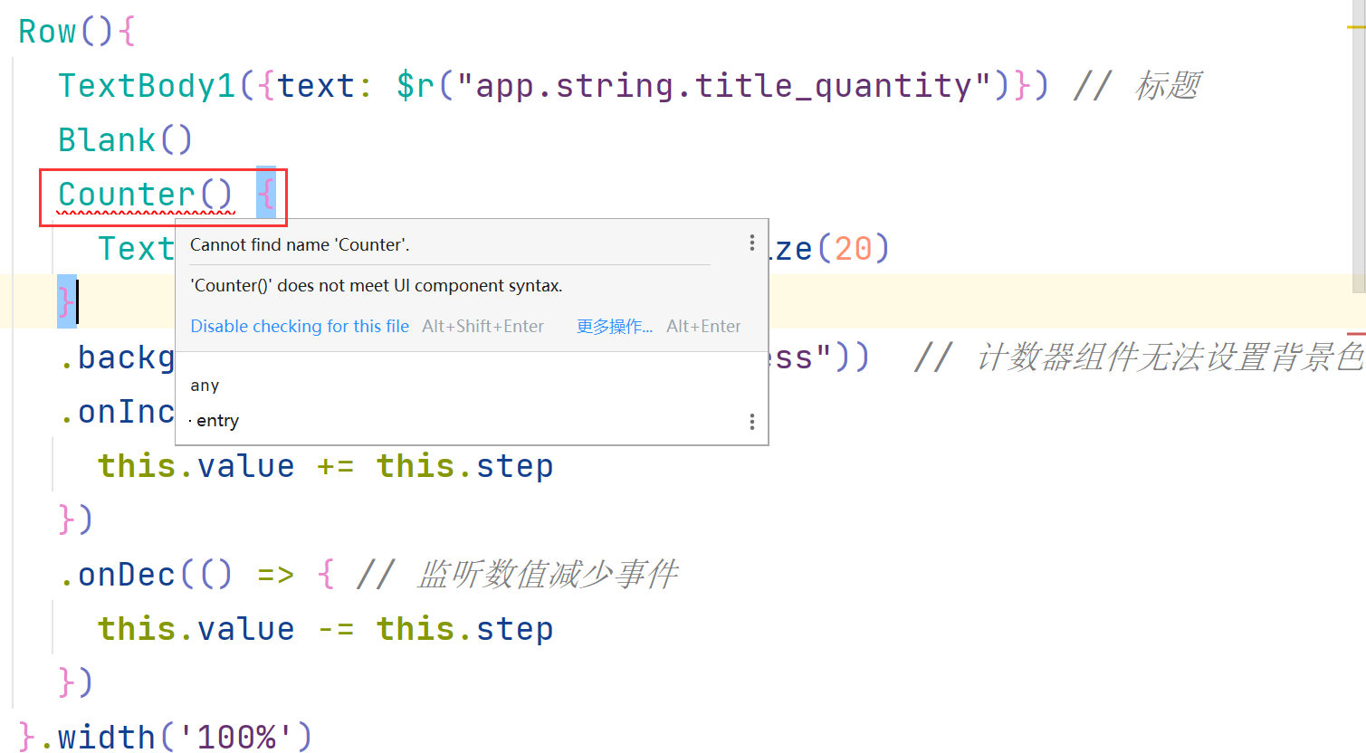Open the lower tooltip kebab menu beside entry
1366x753 pixels.
pos(751,422)
